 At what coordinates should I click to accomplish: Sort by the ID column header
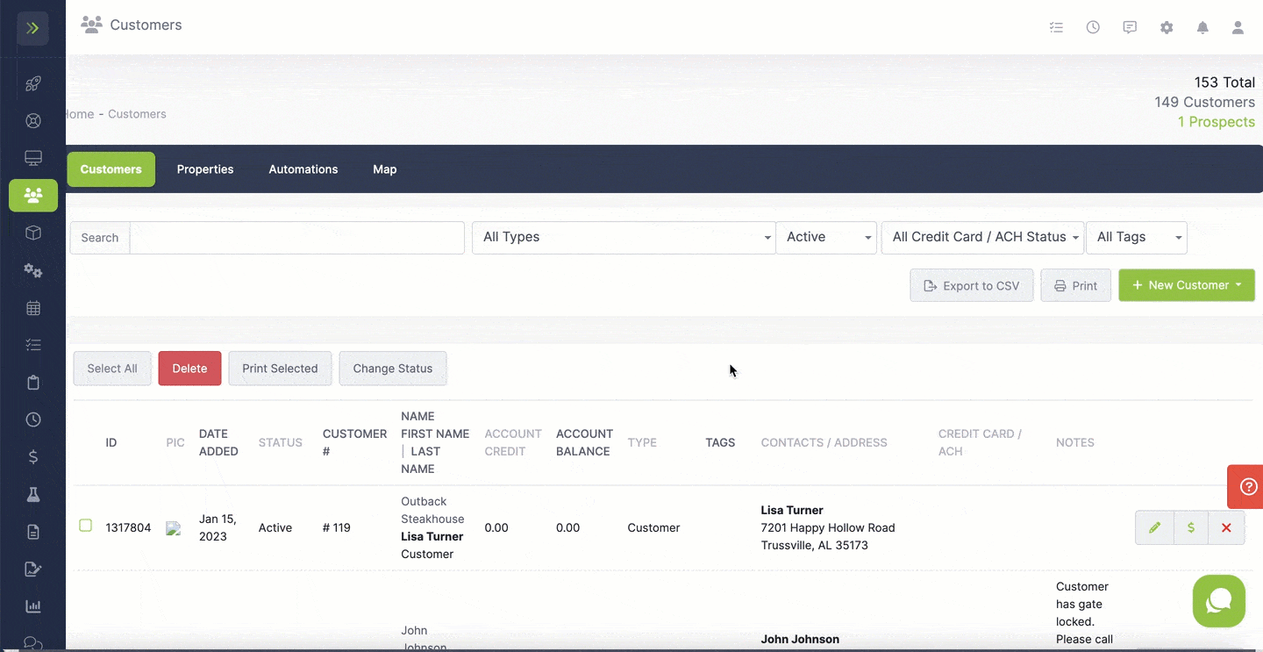(111, 442)
